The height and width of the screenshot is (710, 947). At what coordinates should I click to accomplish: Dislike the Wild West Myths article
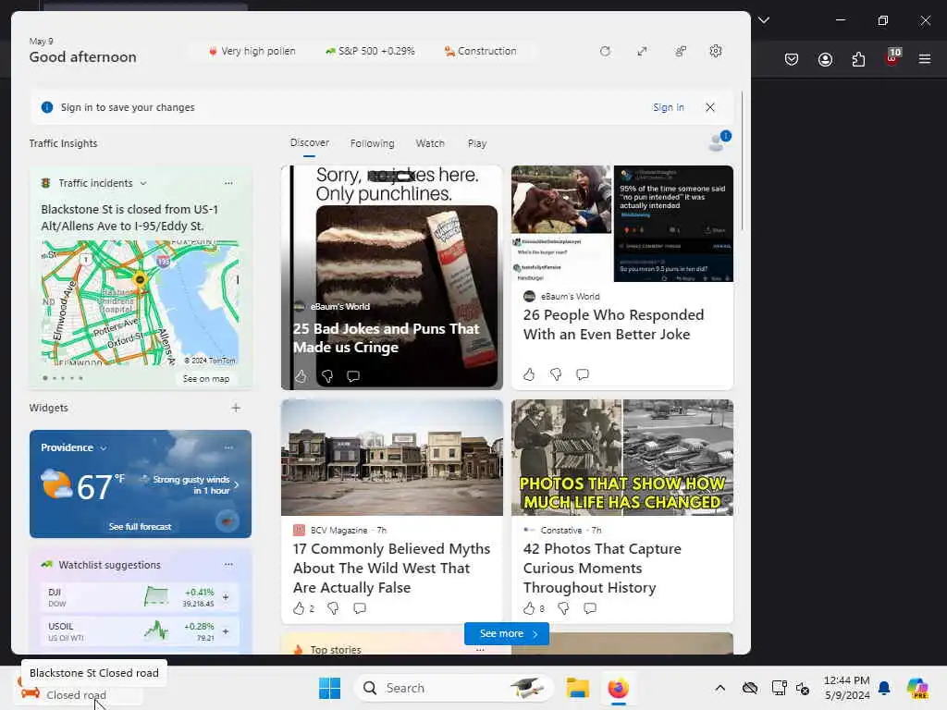(x=333, y=608)
